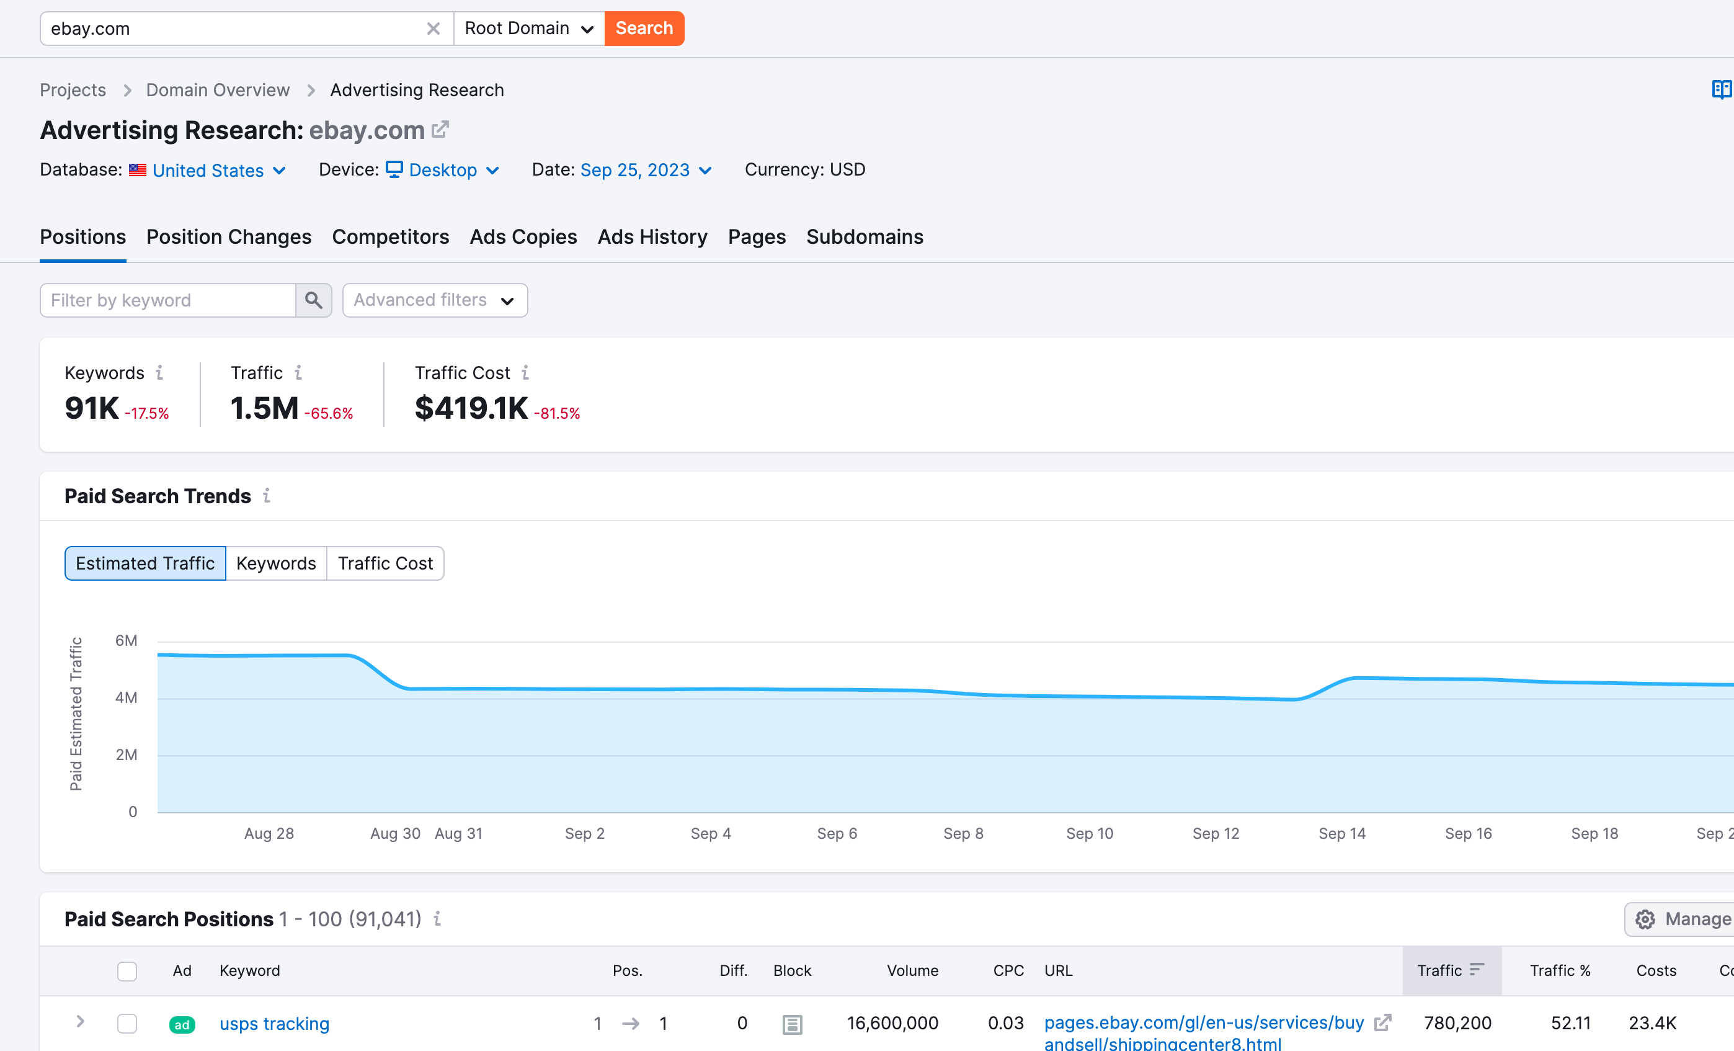Select the Estimated Traffic tab

coord(145,563)
